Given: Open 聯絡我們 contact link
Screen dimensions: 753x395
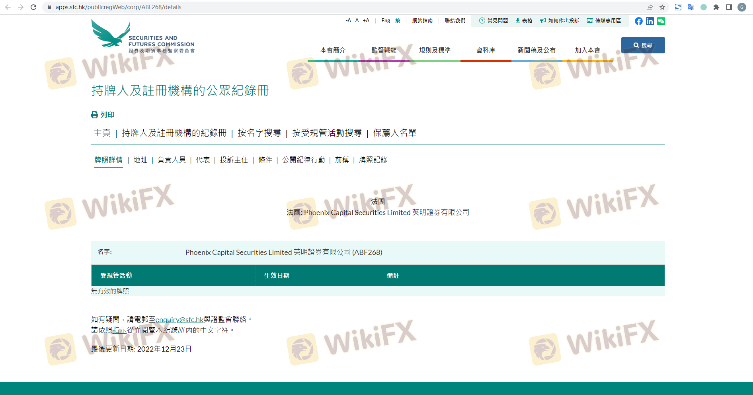Looking at the screenshot, I should click(x=455, y=21).
